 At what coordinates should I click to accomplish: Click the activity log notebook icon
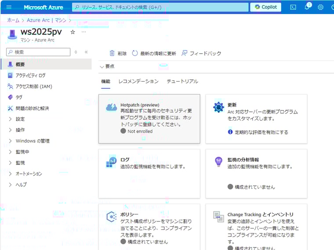10,75
